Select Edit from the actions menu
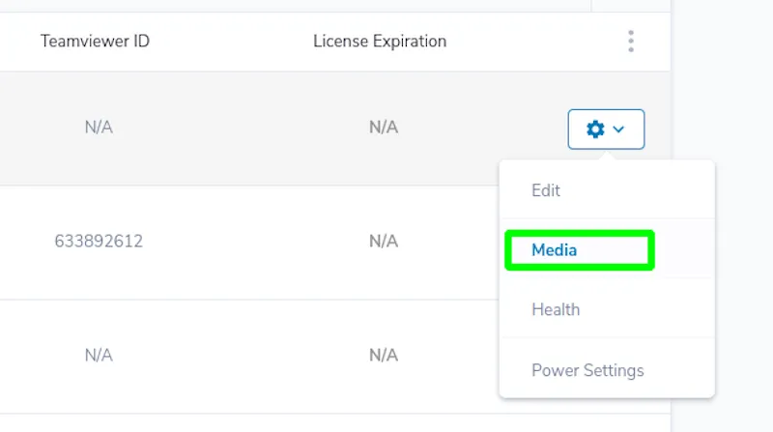The height and width of the screenshot is (432, 773). 546,190
